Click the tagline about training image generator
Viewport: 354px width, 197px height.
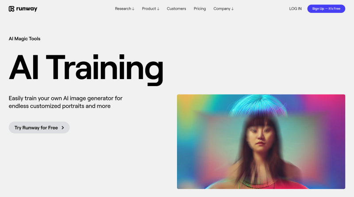(65, 102)
